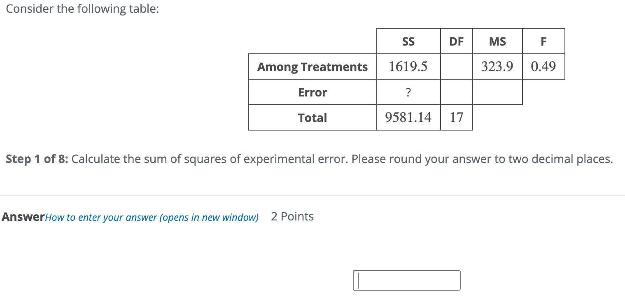Select the cell containing 1619.5
Screen dimensions: 625x305
coord(408,67)
